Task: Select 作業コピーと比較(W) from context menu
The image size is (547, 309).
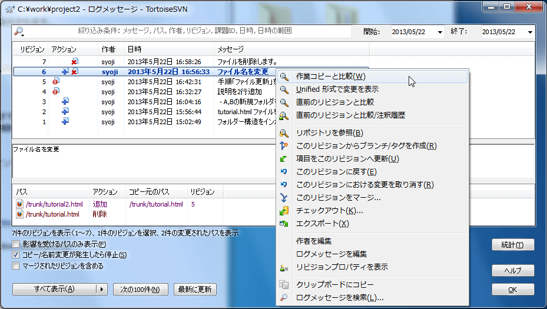Action: click(x=373, y=77)
